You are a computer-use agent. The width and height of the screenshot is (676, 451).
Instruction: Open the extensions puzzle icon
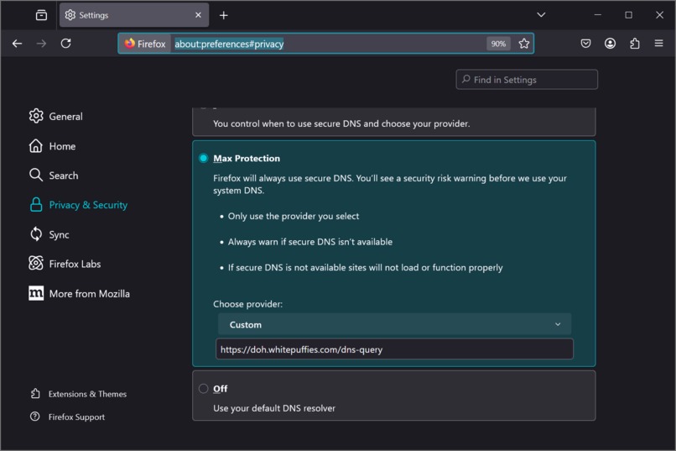point(635,43)
